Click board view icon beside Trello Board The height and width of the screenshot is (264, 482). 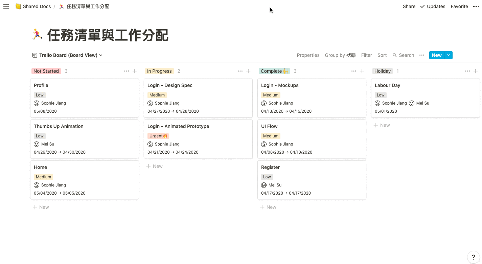tap(35, 55)
